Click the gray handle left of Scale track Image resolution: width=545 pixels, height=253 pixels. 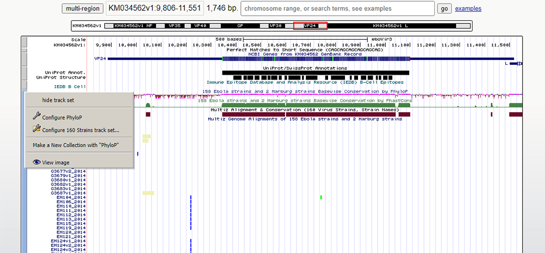point(24,43)
